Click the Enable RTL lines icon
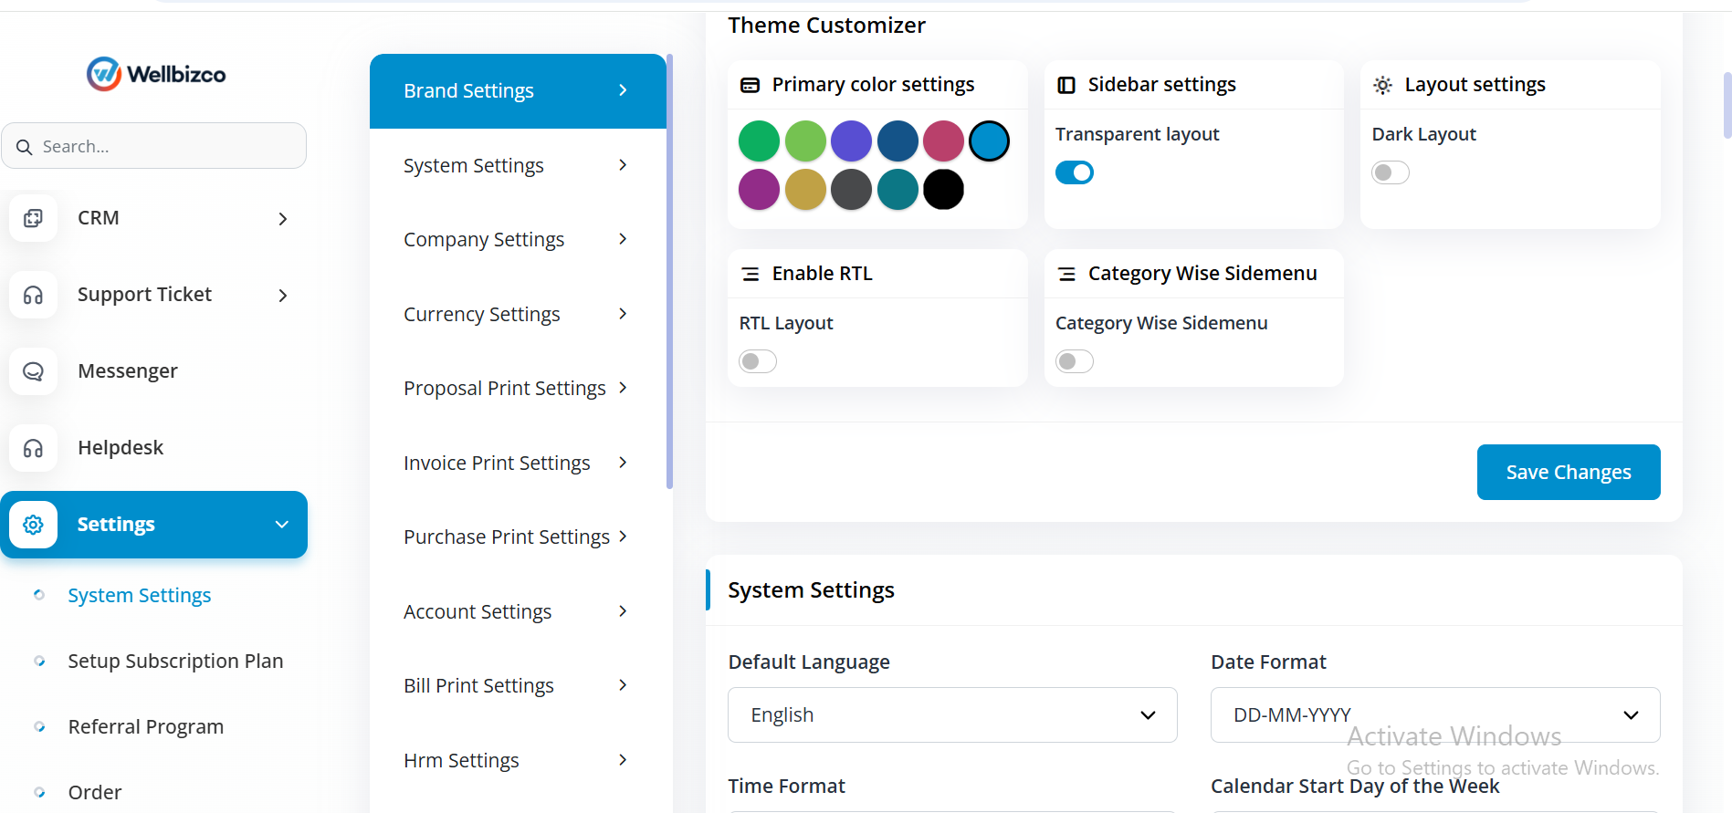This screenshot has height=813, width=1732. pyautogui.click(x=750, y=274)
